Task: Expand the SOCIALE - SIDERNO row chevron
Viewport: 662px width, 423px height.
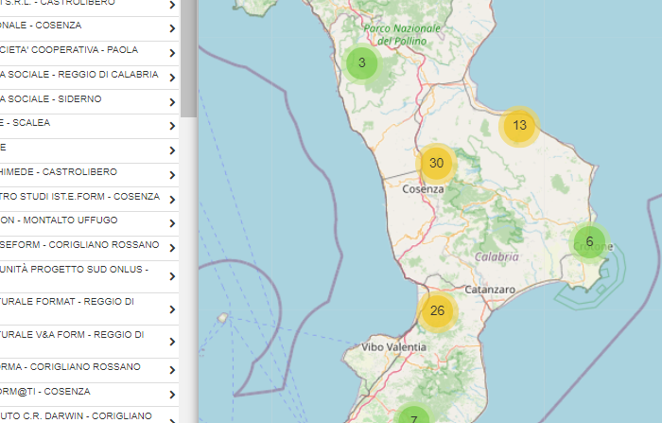Action: pyautogui.click(x=172, y=102)
